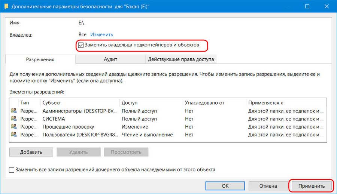Click the user group icon beside Администраторы entry
337x194 pixels.
pos(14,111)
